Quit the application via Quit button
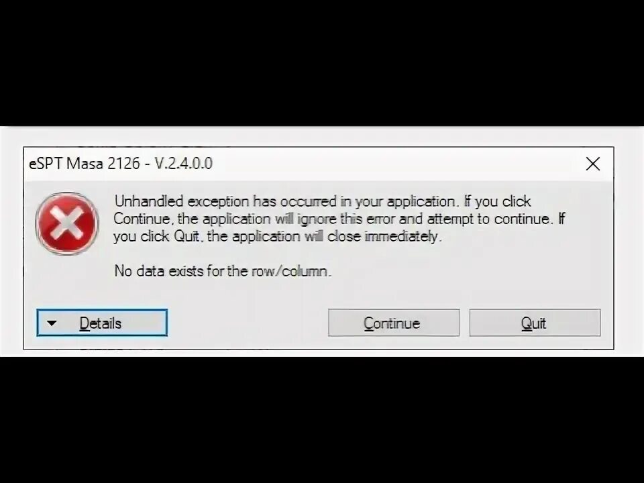The height and width of the screenshot is (483, 644). pyautogui.click(x=535, y=323)
